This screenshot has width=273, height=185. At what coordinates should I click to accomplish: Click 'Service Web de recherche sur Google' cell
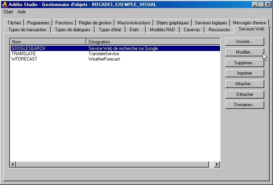(x=123, y=48)
